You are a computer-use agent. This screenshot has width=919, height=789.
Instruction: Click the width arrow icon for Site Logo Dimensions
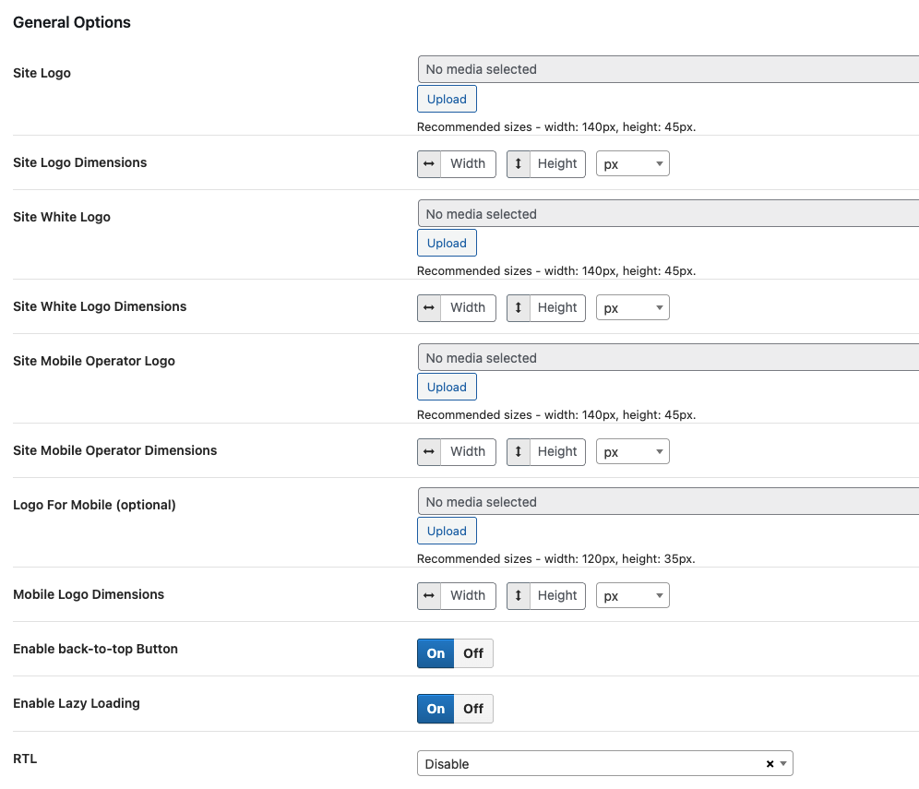(429, 164)
